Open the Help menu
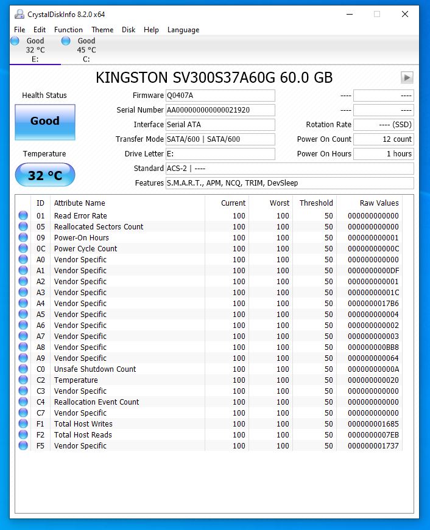This screenshot has height=530, width=430. coord(151,30)
